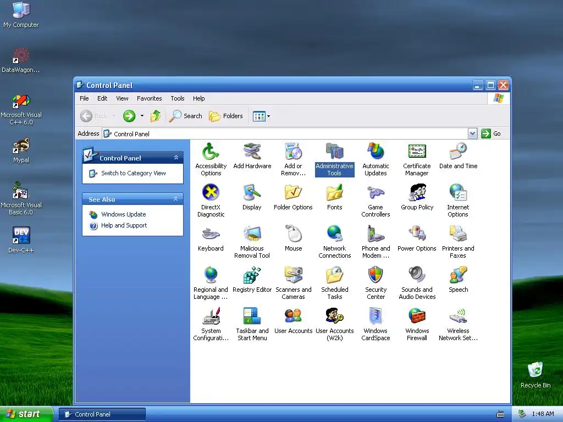Image resolution: width=563 pixels, height=422 pixels.
Task: Select Regional and Language options icon
Action: [x=211, y=283]
